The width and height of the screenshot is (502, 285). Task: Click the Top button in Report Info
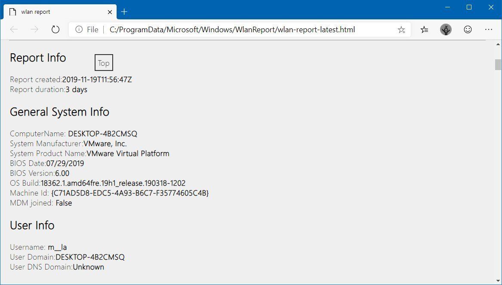point(103,63)
